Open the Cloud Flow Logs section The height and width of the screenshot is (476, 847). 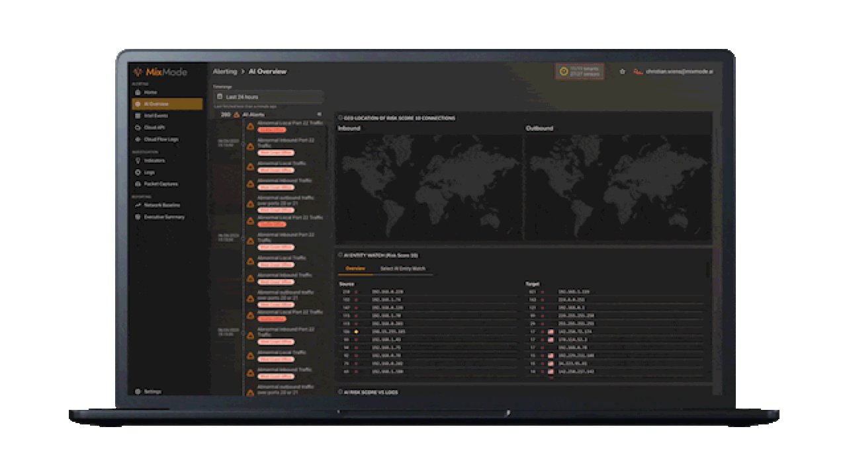[161, 139]
